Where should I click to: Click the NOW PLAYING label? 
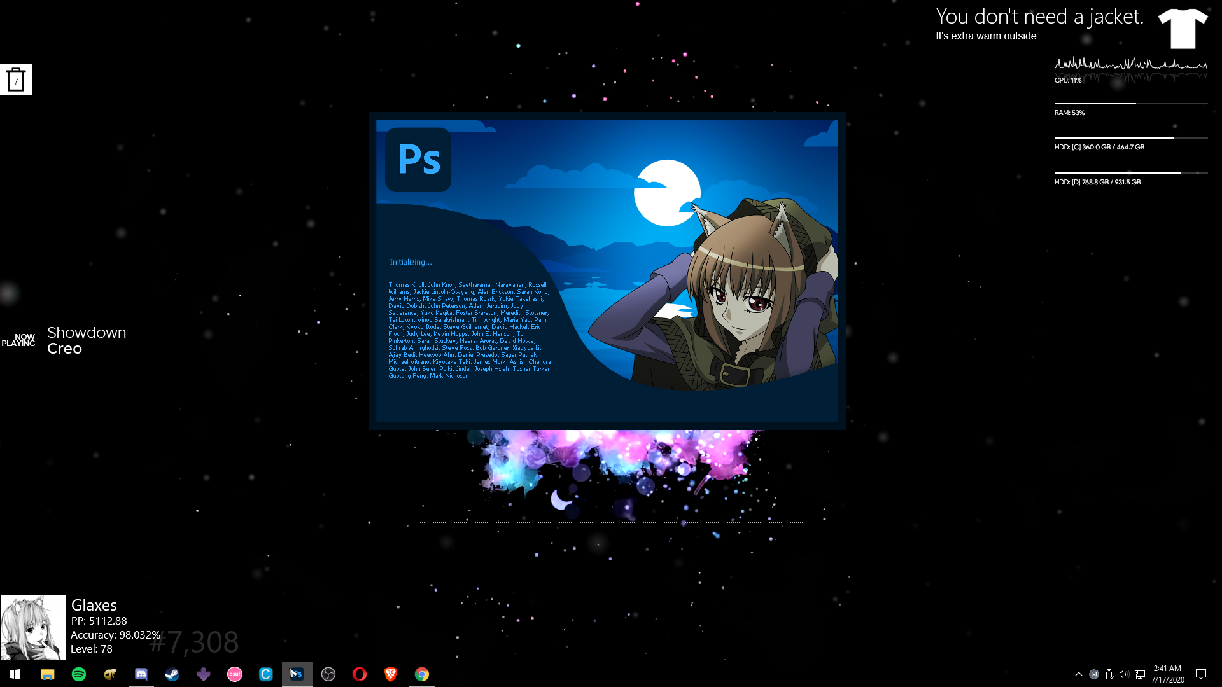tap(18, 340)
